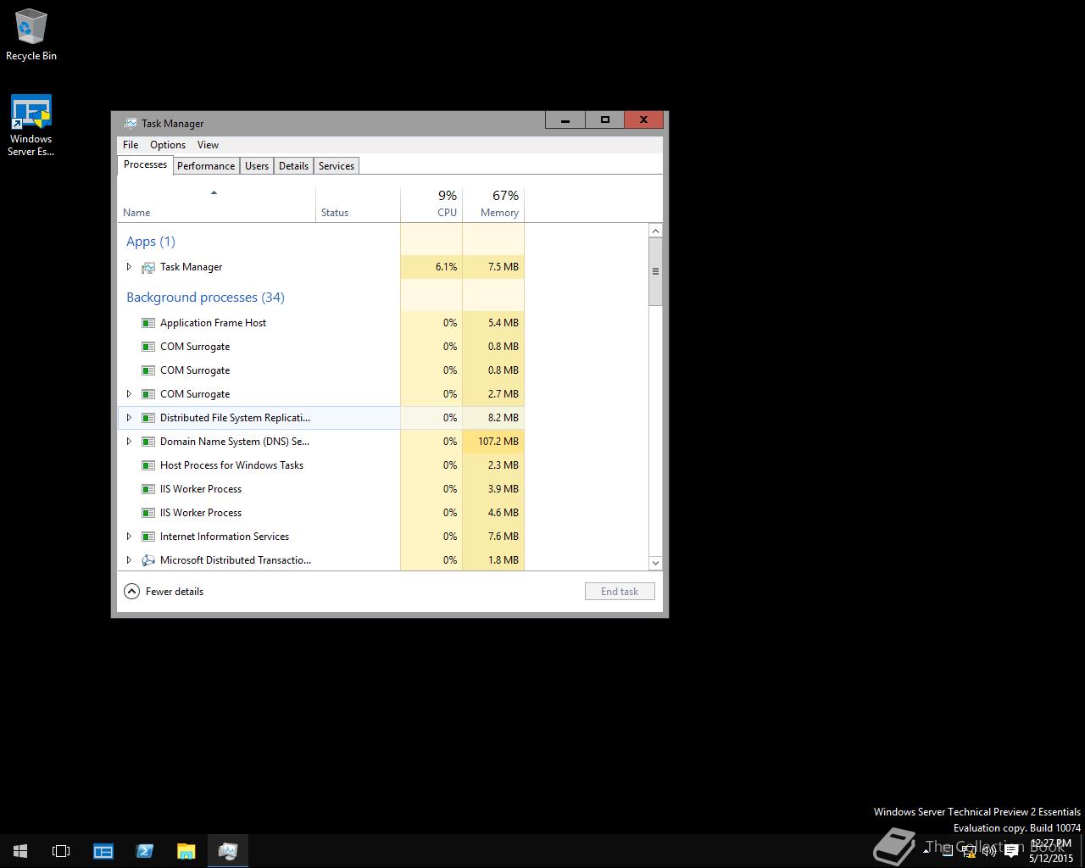Show hidden tray icons arrow
The image size is (1085, 868).
(926, 850)
